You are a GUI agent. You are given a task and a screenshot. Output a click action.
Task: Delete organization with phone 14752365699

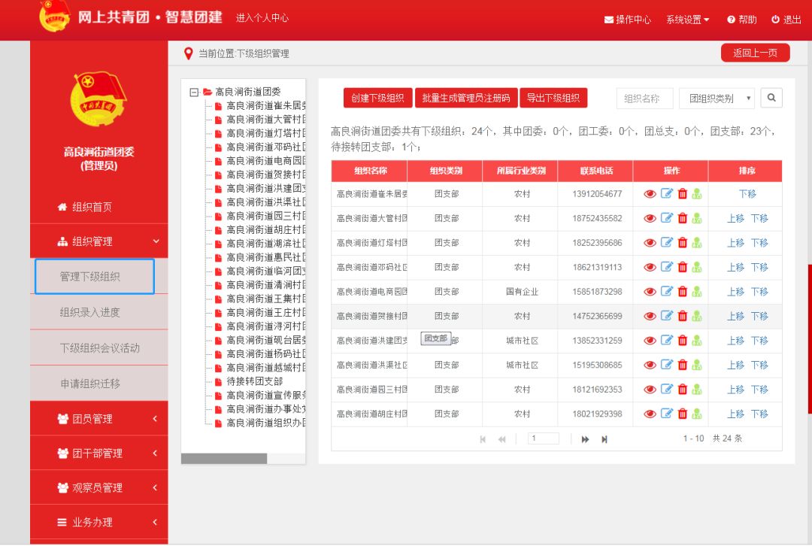point(683,316)
